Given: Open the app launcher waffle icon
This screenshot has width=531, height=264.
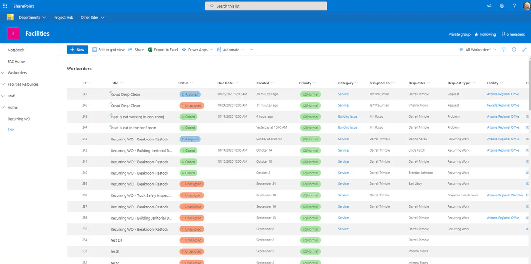Looking at the screenshot, I should coord(5,6).
